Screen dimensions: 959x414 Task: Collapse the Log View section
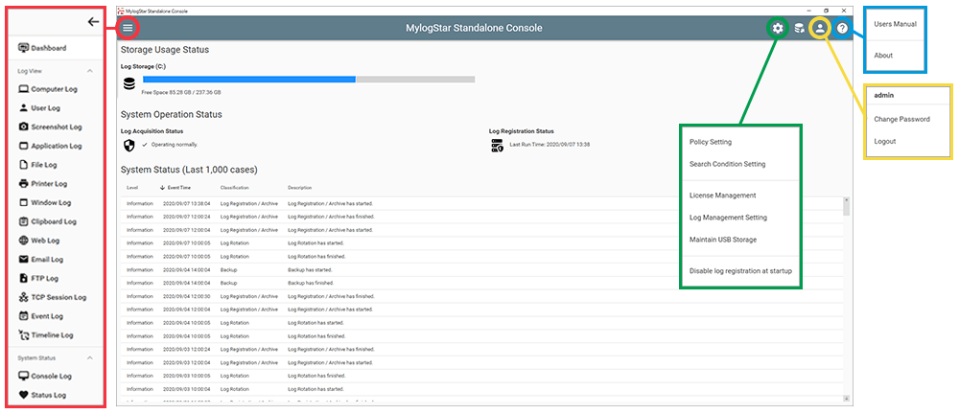[x=90, y=71]
